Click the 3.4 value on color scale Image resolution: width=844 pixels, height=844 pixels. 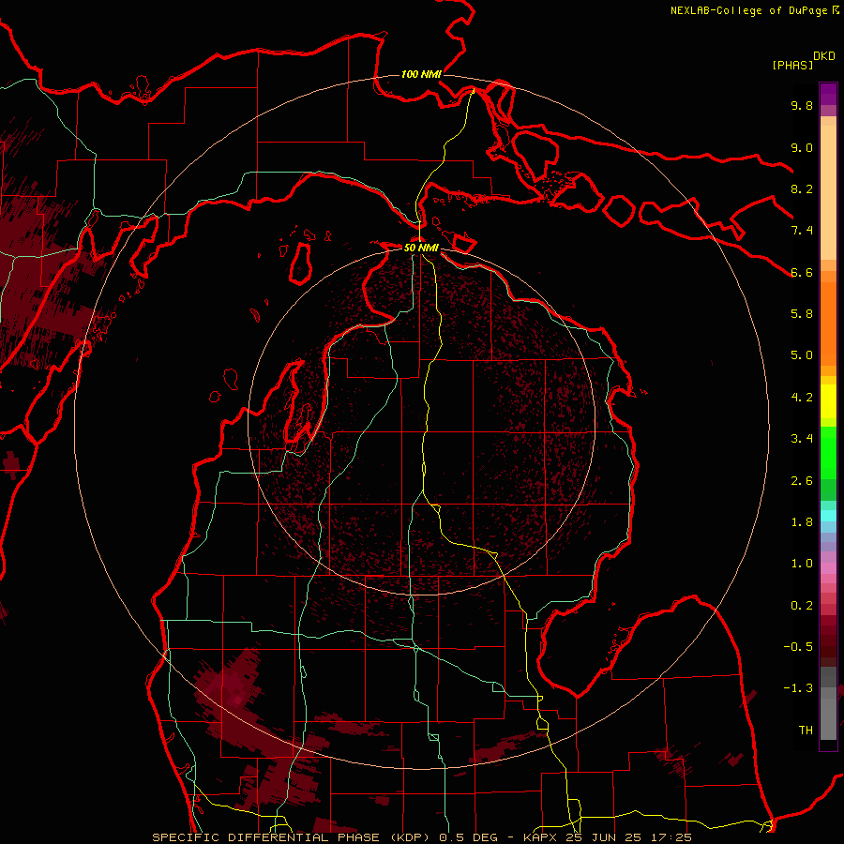point(802,439)
